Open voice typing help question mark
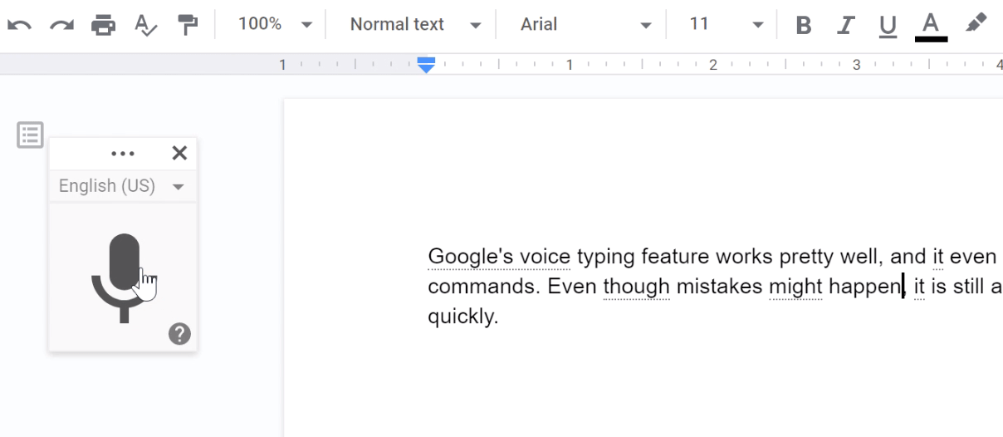 tap(179, 334)
